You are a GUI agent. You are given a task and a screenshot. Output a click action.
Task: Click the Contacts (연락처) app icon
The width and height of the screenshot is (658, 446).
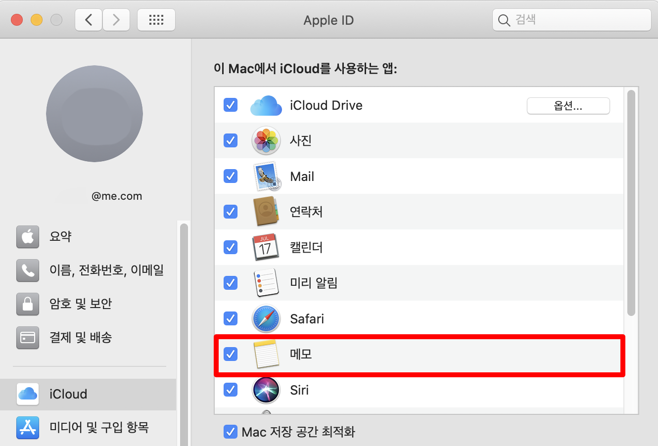pyautogui.click(x=266, y=212)
